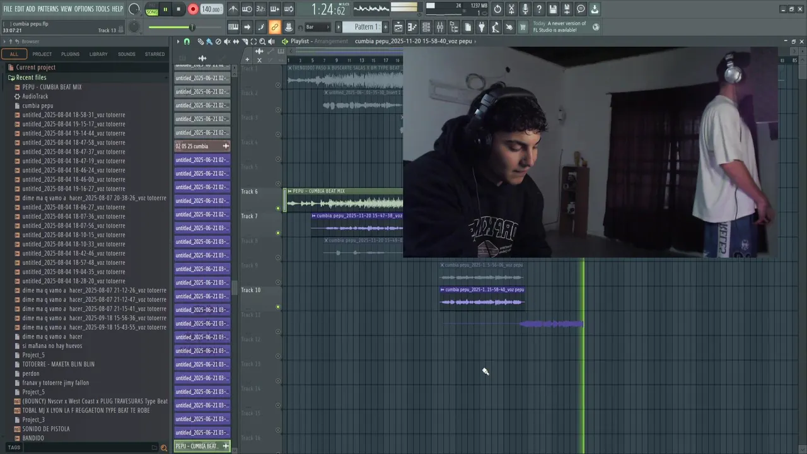807x454 pixels.
Task: Expand the Recent files folder
Action: (x=31, y=78)
